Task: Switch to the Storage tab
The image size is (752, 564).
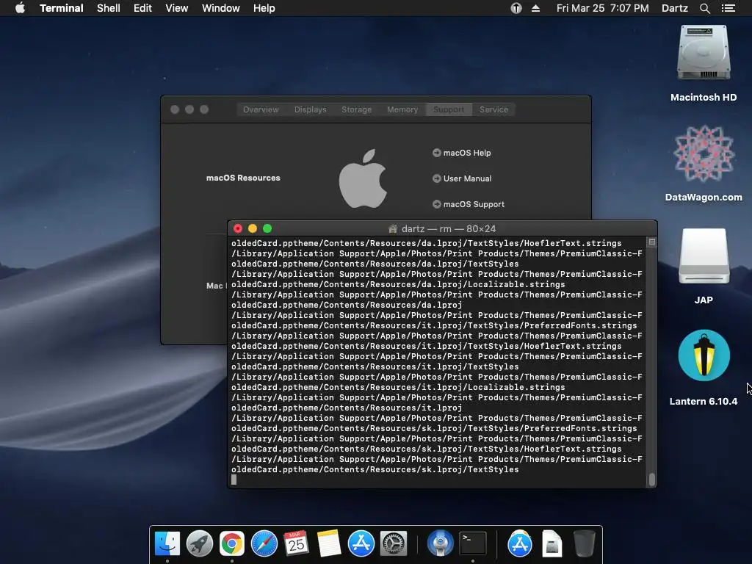Action: pyautogui.click(x=356, y=109)
